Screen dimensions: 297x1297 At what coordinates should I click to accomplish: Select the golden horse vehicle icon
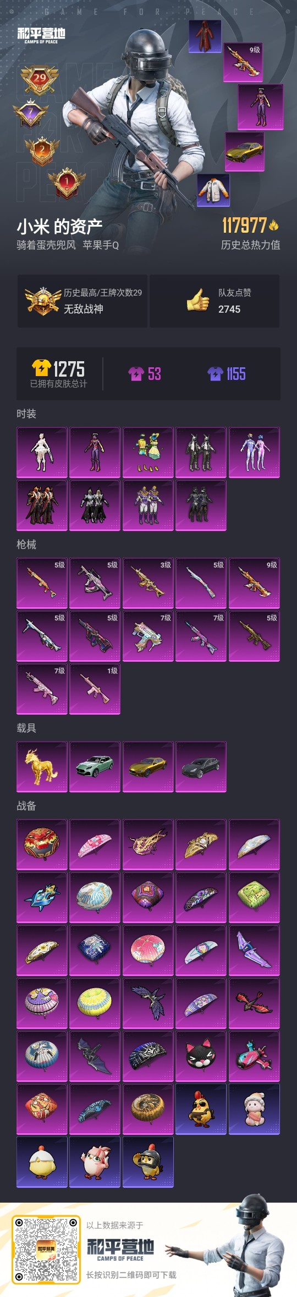[x=42, y=767]
